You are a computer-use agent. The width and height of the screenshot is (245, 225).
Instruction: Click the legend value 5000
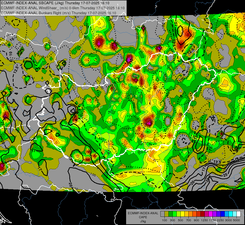tap(236, 220)
